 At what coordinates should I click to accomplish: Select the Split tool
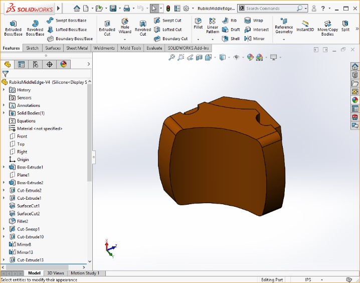[345, 26]
